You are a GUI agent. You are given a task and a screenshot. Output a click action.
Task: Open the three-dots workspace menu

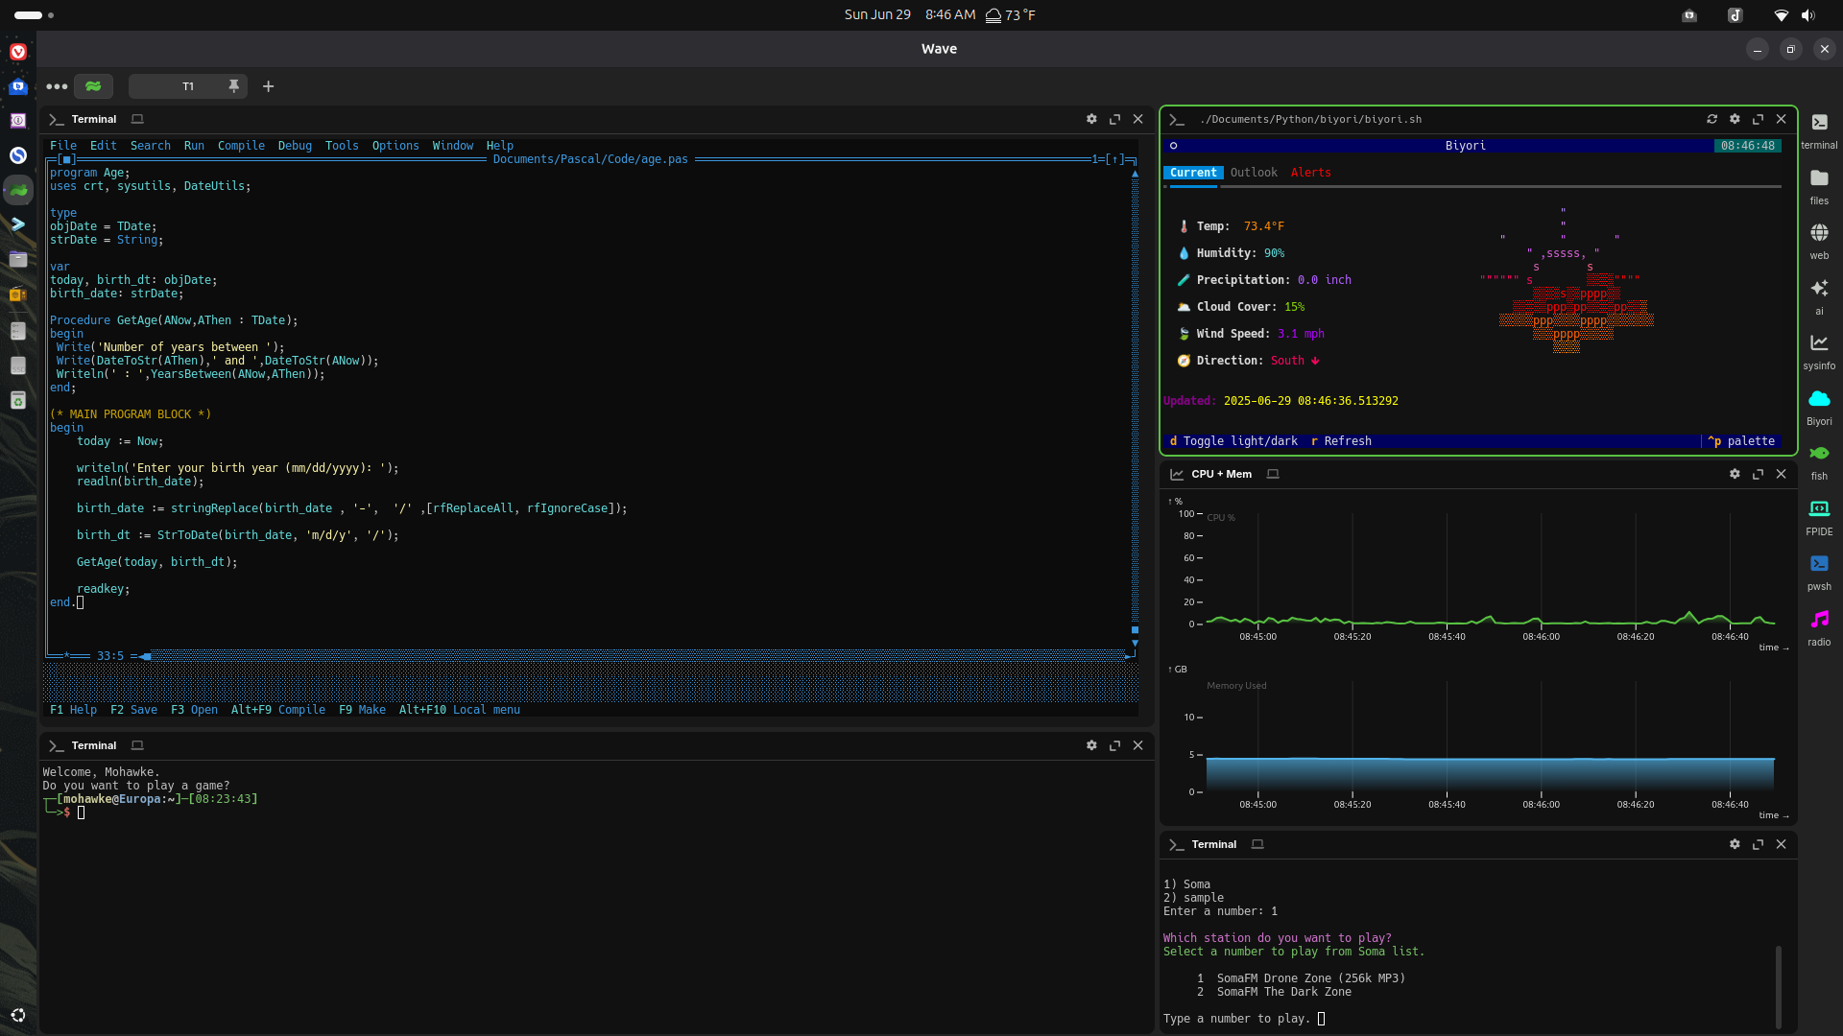coord(57,86)
